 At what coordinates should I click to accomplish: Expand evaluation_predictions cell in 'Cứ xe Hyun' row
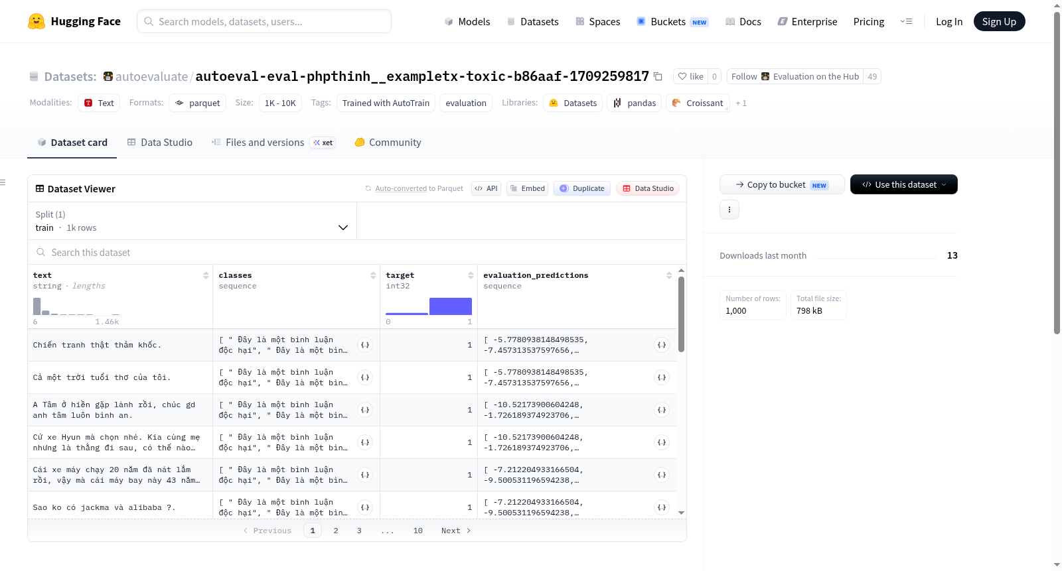pyautogui.click(x=662, y=442)
